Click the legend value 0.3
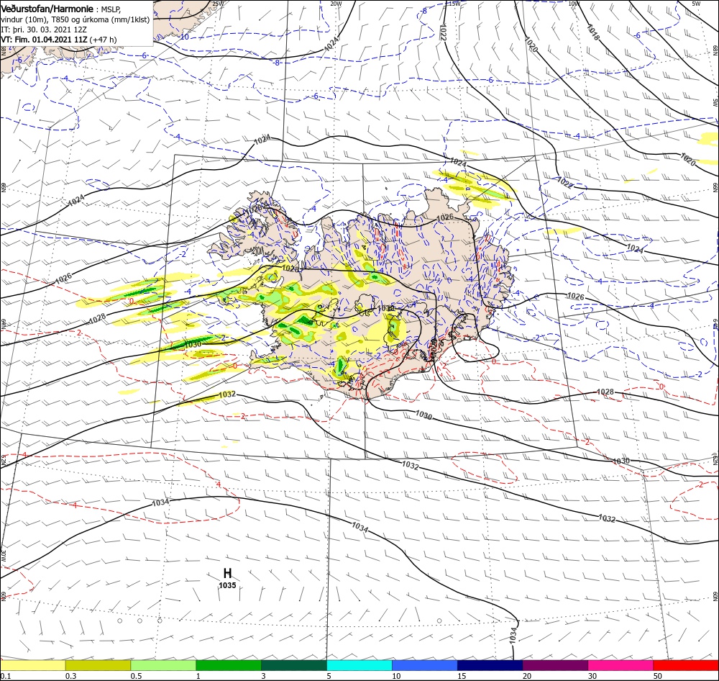719x681 pixels. 71,676
